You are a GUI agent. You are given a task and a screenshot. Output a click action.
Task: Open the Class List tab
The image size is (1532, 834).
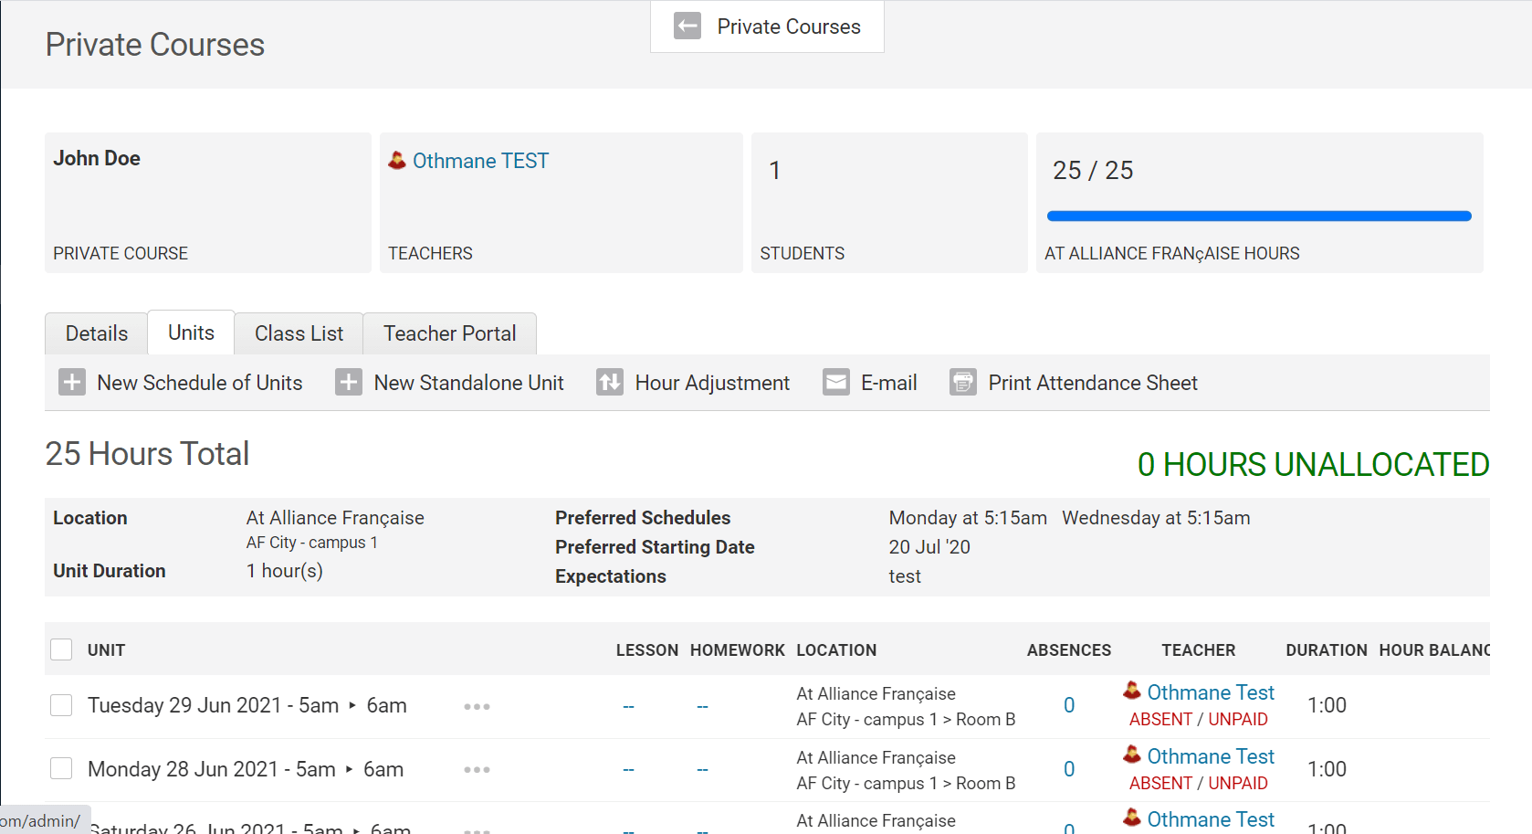(299, 333)
